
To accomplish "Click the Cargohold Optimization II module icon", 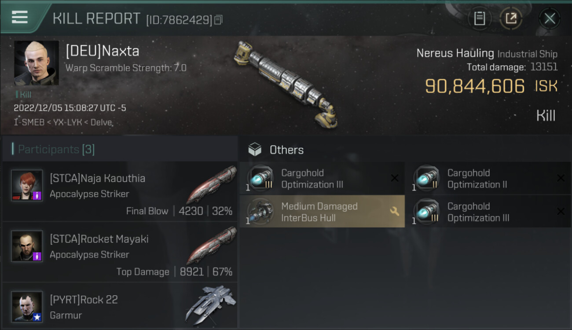I will tap(426, 178).
